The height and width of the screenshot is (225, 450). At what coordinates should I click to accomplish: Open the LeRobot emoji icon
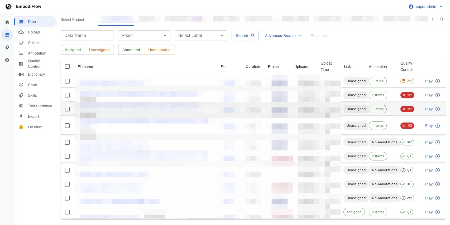click(21, 127)
